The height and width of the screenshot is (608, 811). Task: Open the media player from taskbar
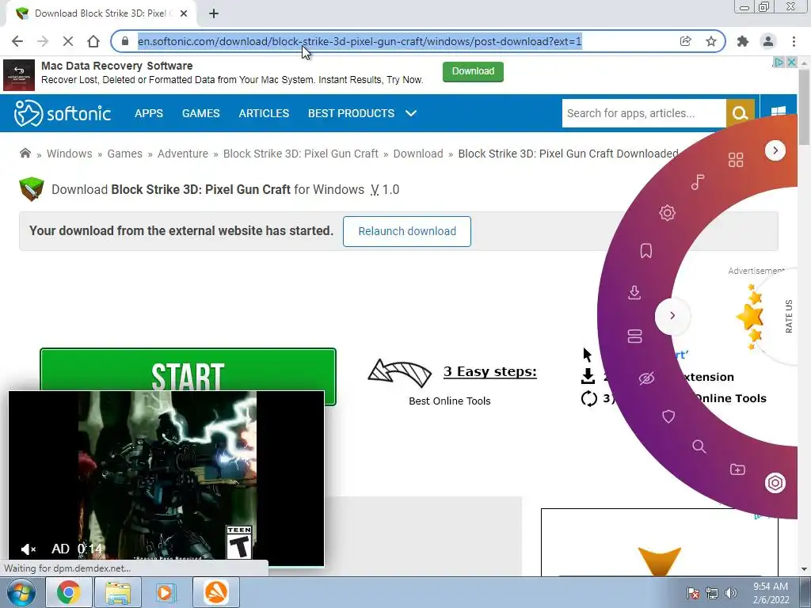(x=166, y=592)
